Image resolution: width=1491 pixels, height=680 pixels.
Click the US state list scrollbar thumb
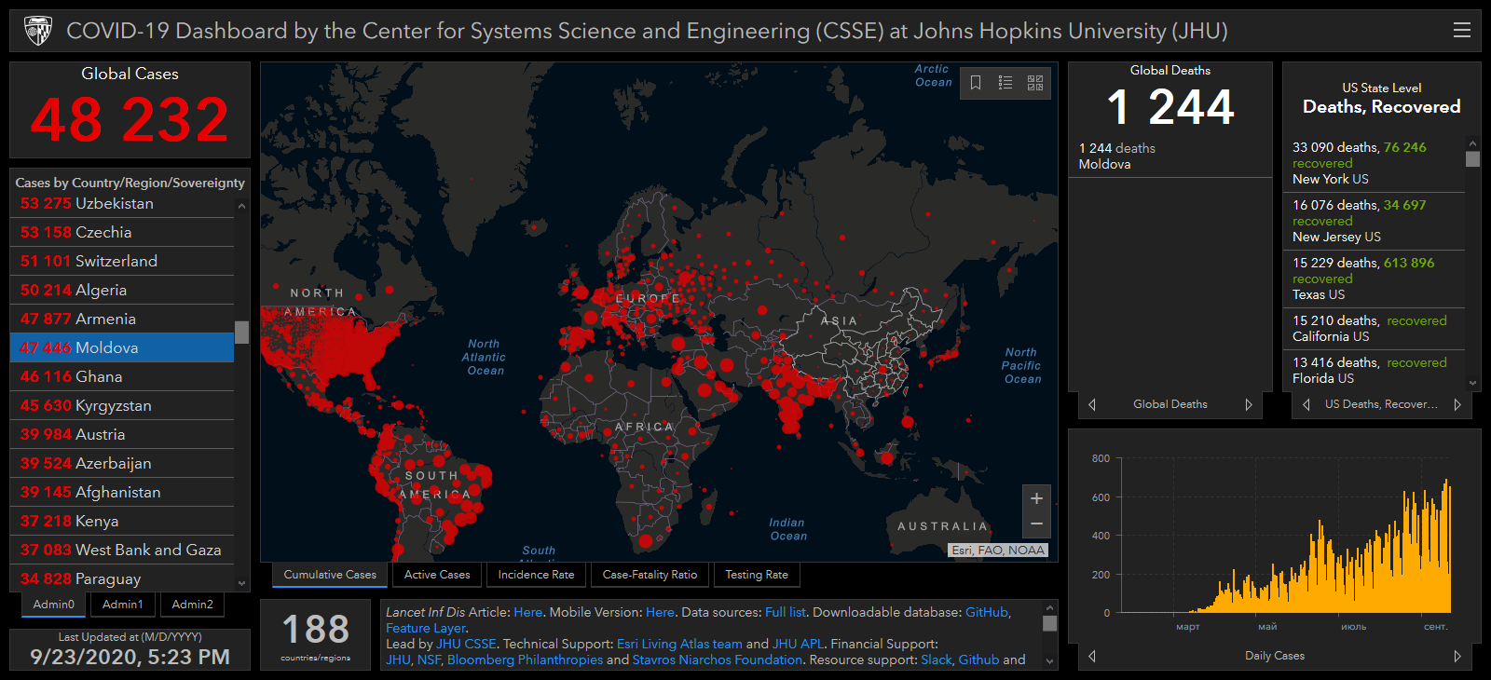point(1472,159)
